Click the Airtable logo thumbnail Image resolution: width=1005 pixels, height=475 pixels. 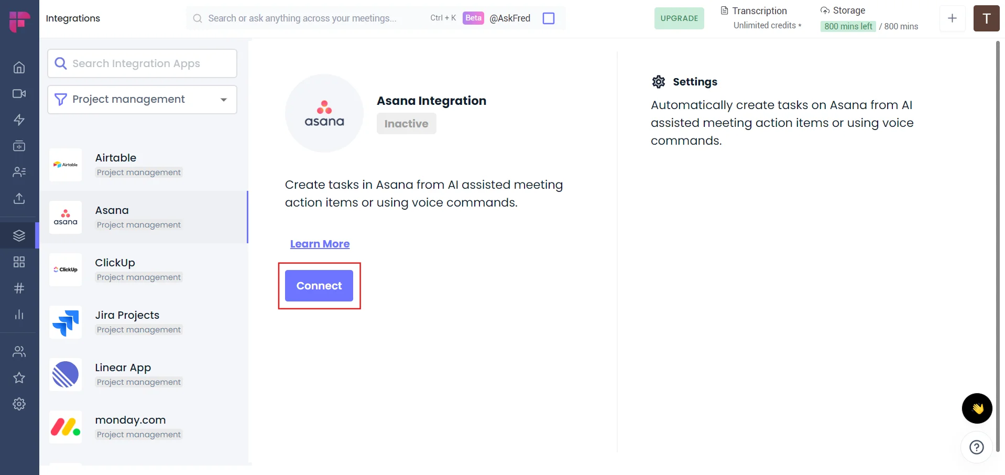pyautogui.click(x=65, y=165)
